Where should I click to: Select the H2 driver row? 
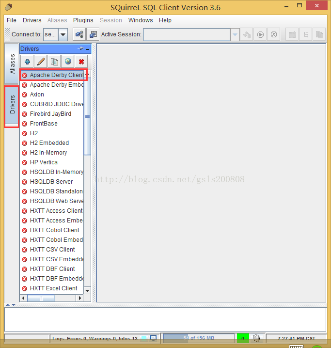(52, 133)
